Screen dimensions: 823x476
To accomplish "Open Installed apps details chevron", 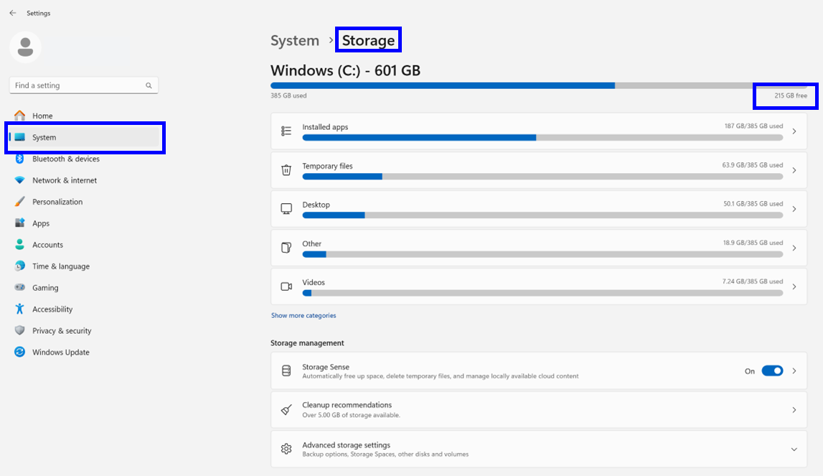I will click(x=794, y=131).
